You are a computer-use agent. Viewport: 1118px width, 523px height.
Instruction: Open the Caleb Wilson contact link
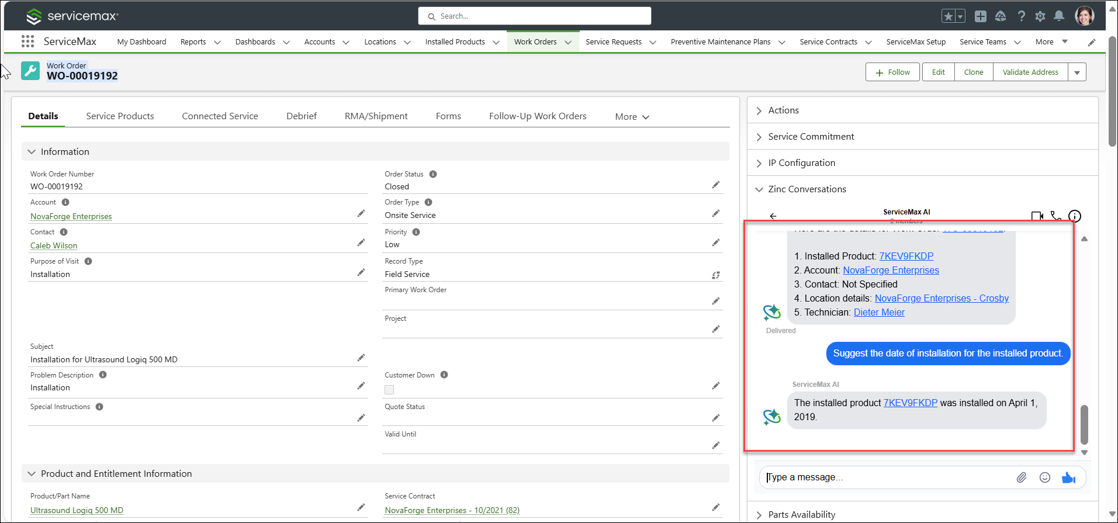pos(54,245)
